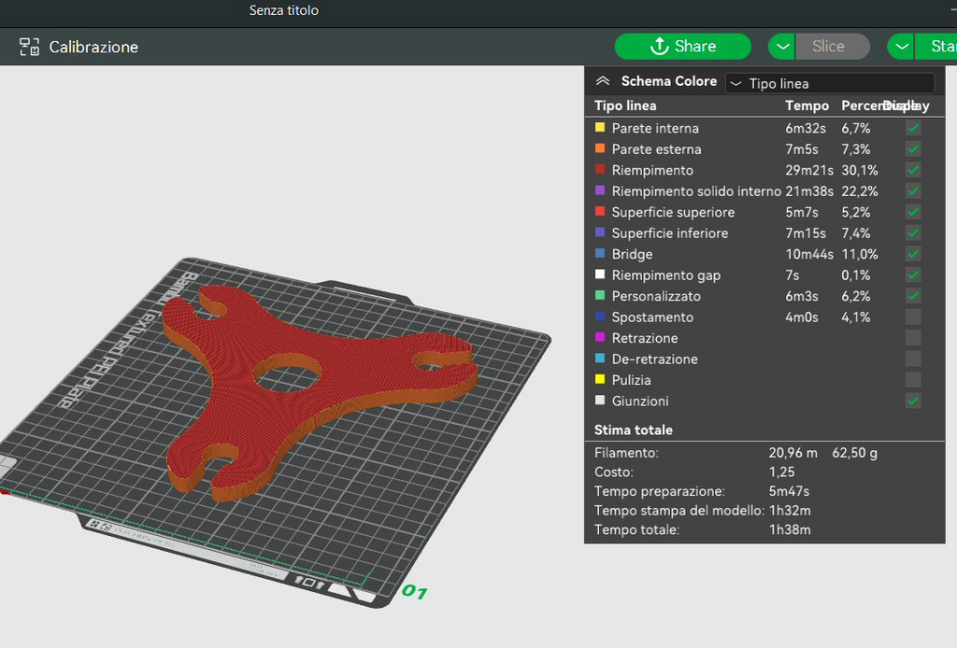Image resolution: width=957 pixels, height=648 pixels.
Task: Click the Slice button
Action: tap(832, 47)
